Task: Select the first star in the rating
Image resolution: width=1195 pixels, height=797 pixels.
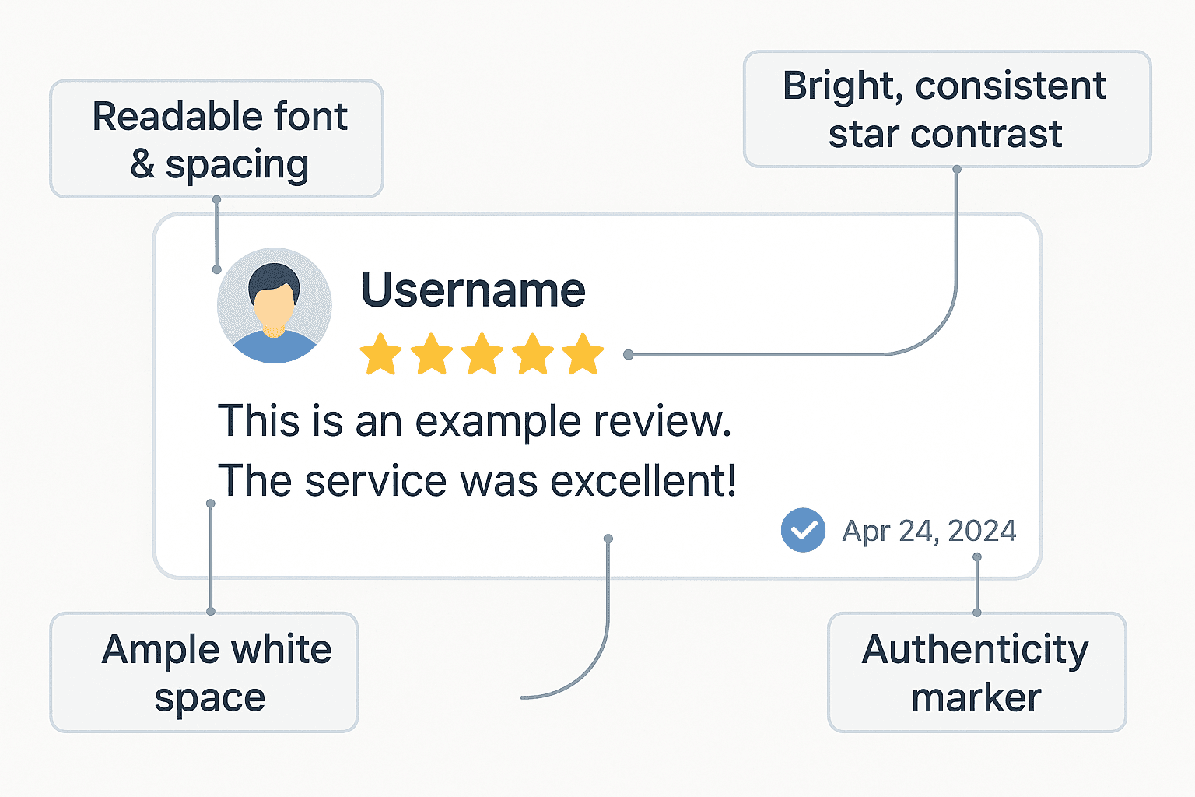Action: [380, 354]
